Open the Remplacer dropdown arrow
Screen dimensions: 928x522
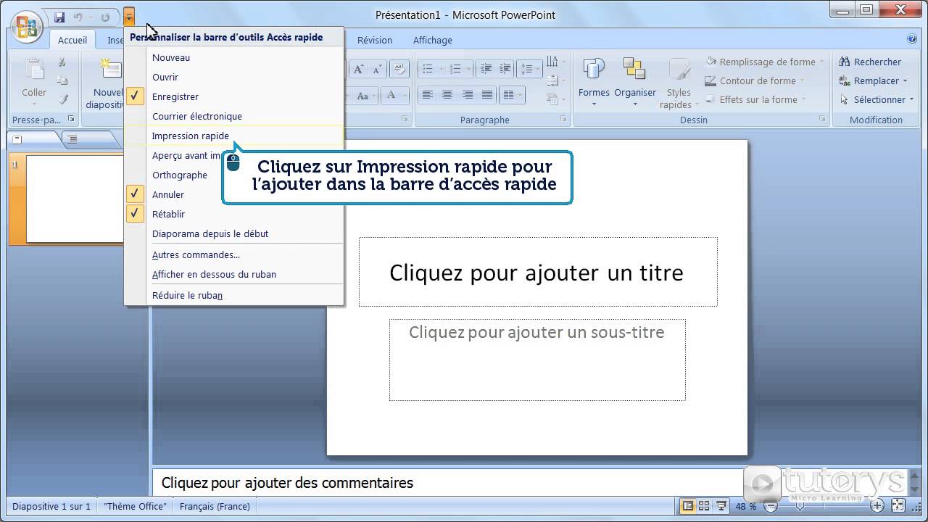tap(905, 80)
